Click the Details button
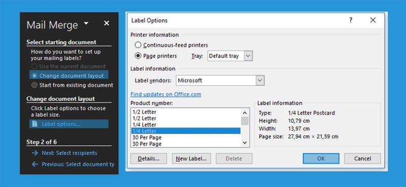 click(x=149, y=159)
